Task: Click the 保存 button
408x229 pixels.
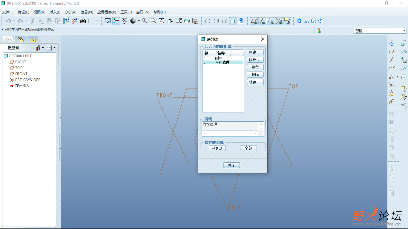Action: click(x=255, y=82)
